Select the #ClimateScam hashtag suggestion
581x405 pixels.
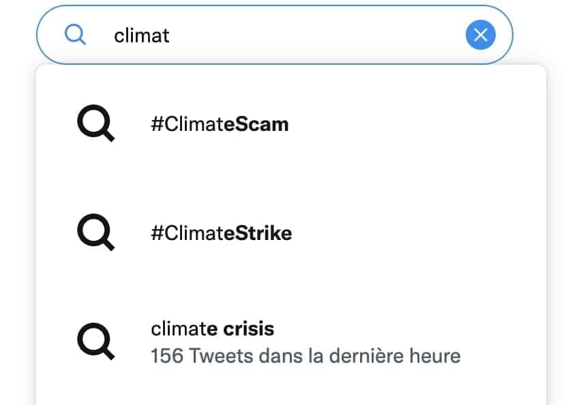click(x=219, y=125)
